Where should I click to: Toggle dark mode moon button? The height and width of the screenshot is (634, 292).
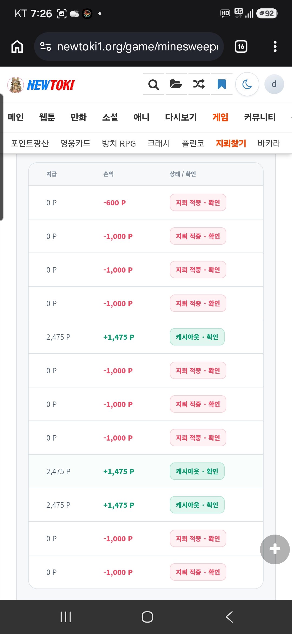(247, 84)
